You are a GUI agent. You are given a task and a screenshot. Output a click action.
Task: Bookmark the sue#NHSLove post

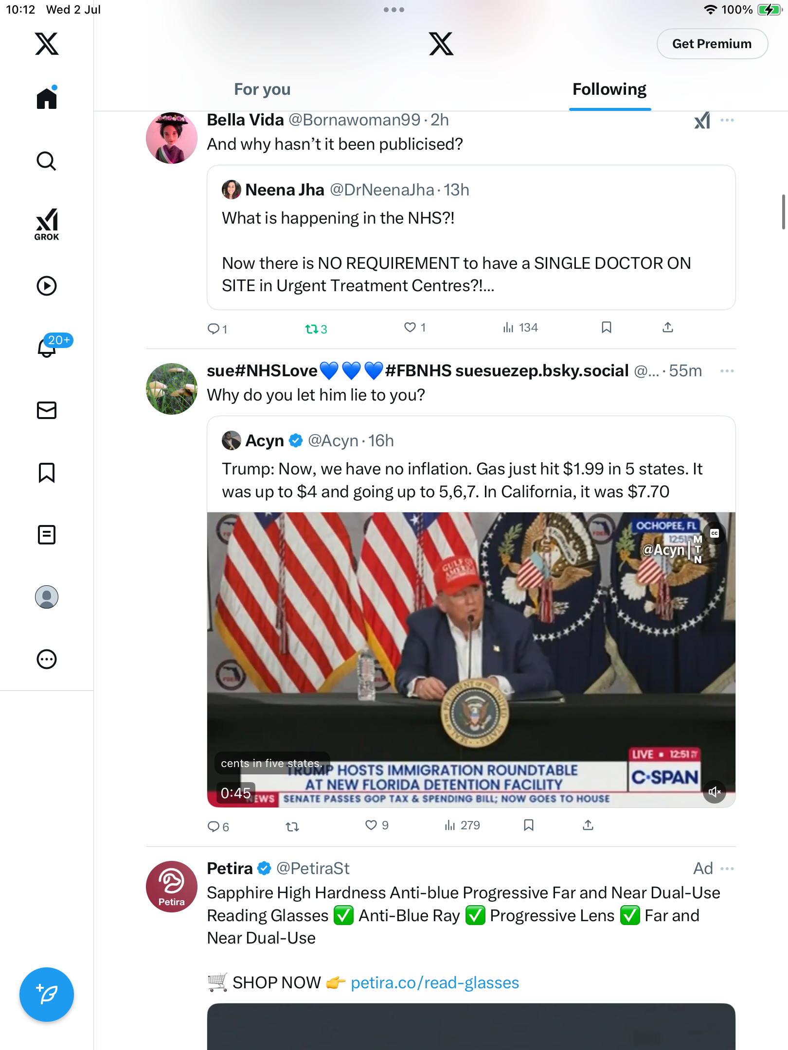pos(529,825)
